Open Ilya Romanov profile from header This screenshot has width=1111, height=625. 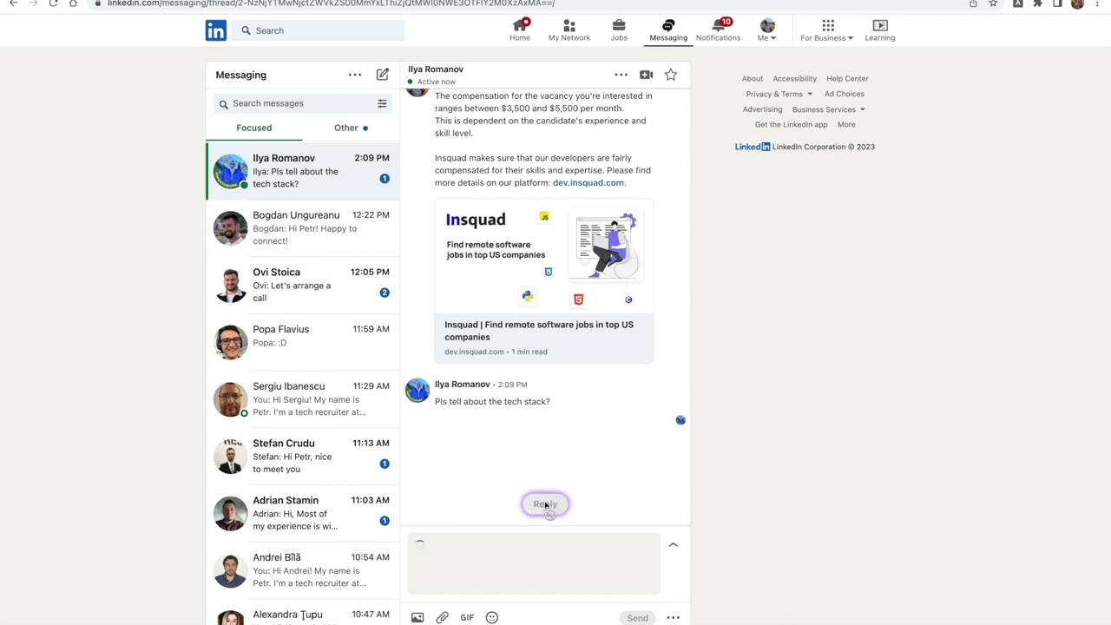coord(436,69)
